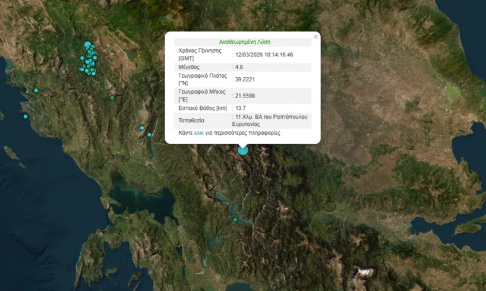Click the large cyan epicenter marker below the popup
The image size is (486, 291).
click(x=243, y=150)
